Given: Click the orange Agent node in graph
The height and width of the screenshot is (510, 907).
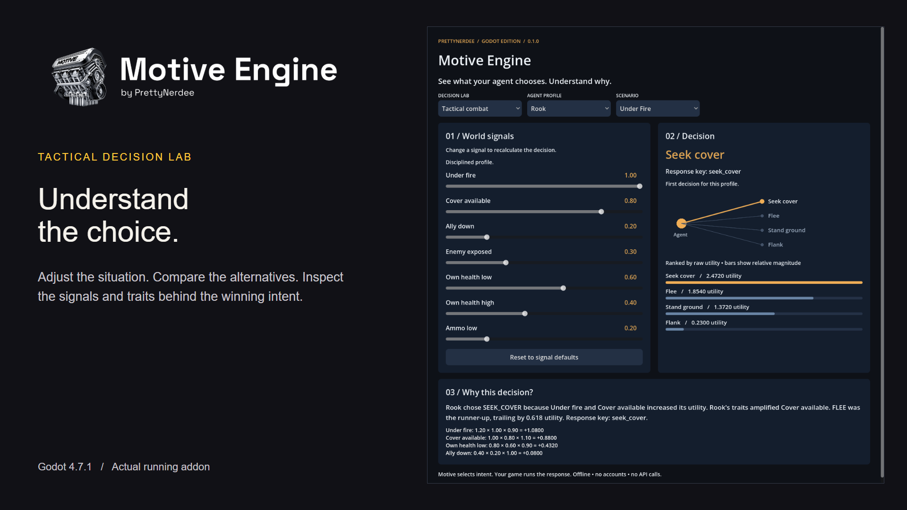Looking at the screenshot, I should pos(681,223).
